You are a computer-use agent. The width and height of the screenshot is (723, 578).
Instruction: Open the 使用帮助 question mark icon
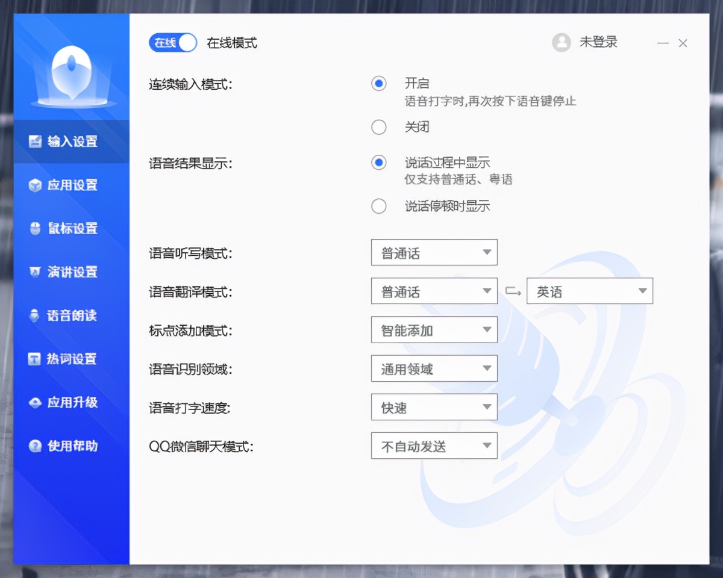coord(36,446)
